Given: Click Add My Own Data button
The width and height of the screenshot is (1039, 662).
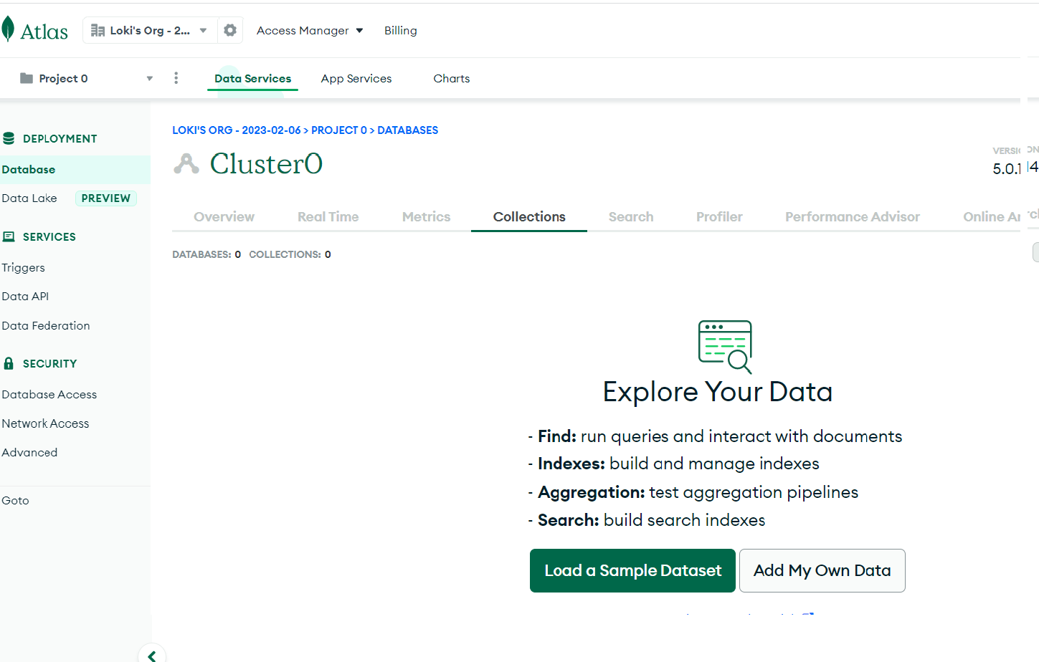Looking at the screenshot, I should pyautogui.click(x=822, y=571).
